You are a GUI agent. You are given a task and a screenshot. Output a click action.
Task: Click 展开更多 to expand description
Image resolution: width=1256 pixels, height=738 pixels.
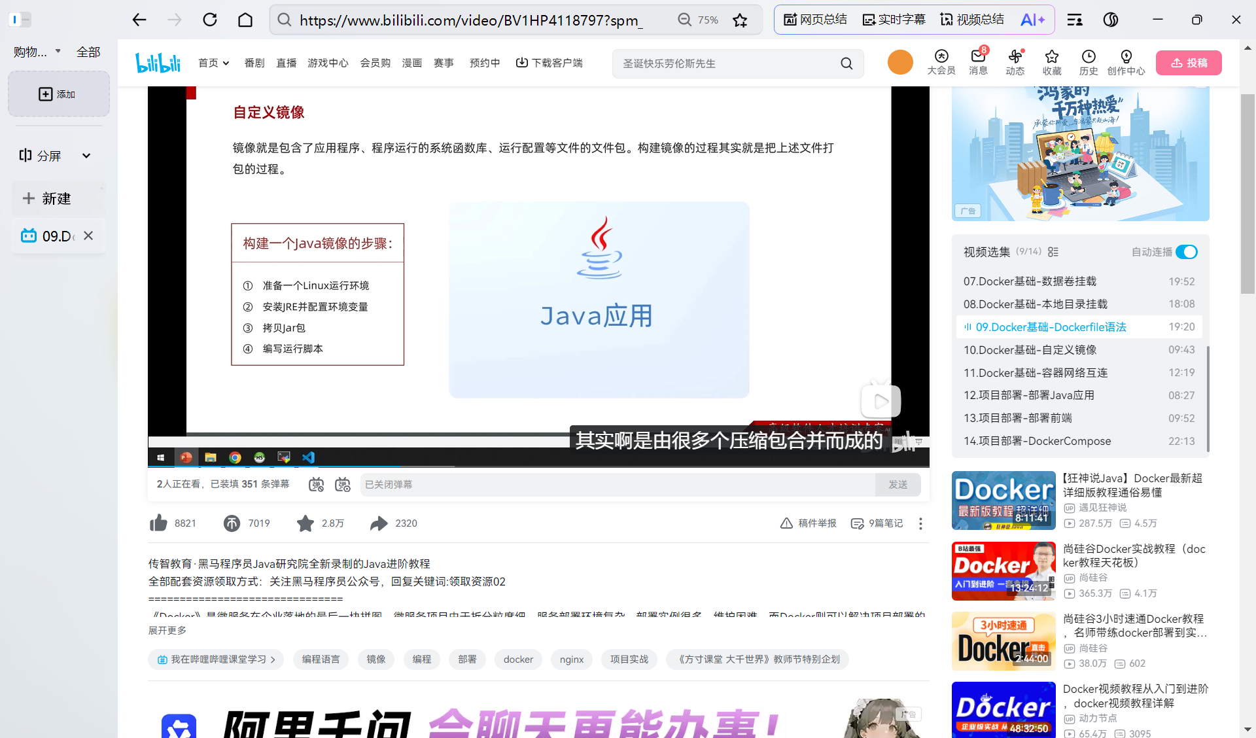click(x=167, y=630)
